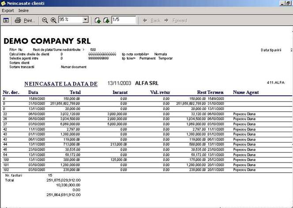
Task: Select the Val. retur column header
Action: [x=160, y=93]
